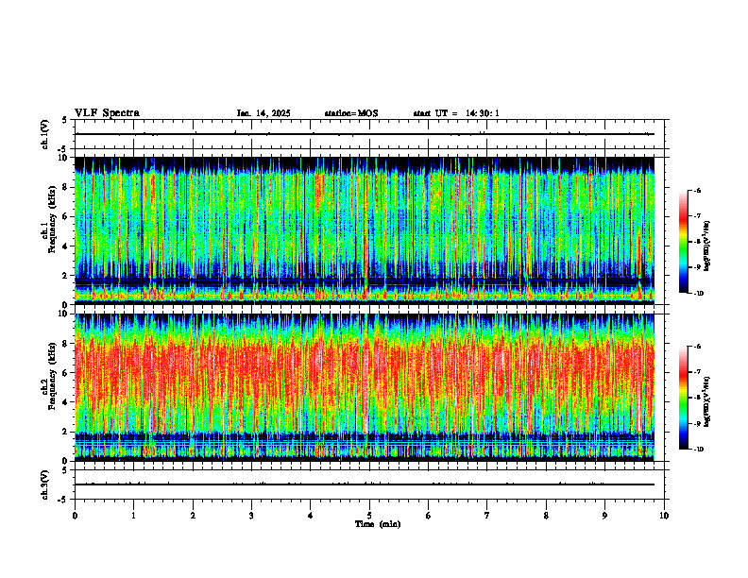The image size is (748, 578).
Task: Click time-axis tick label "2"
Action: [193, 516]
